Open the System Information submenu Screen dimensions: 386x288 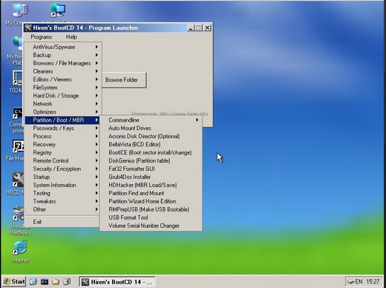click(x=62, y=186)
